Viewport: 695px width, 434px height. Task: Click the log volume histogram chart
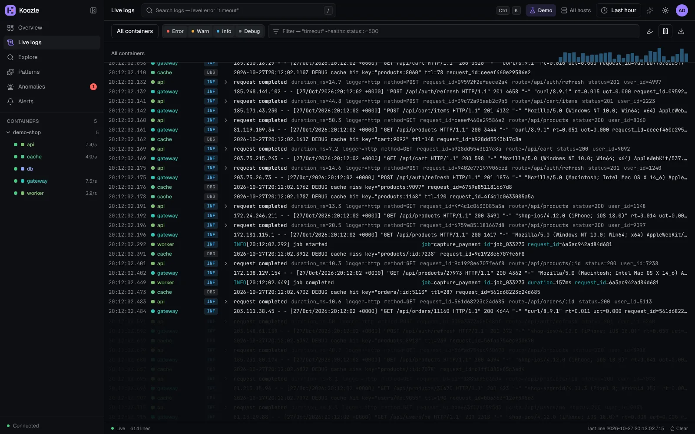click(623, 55)
